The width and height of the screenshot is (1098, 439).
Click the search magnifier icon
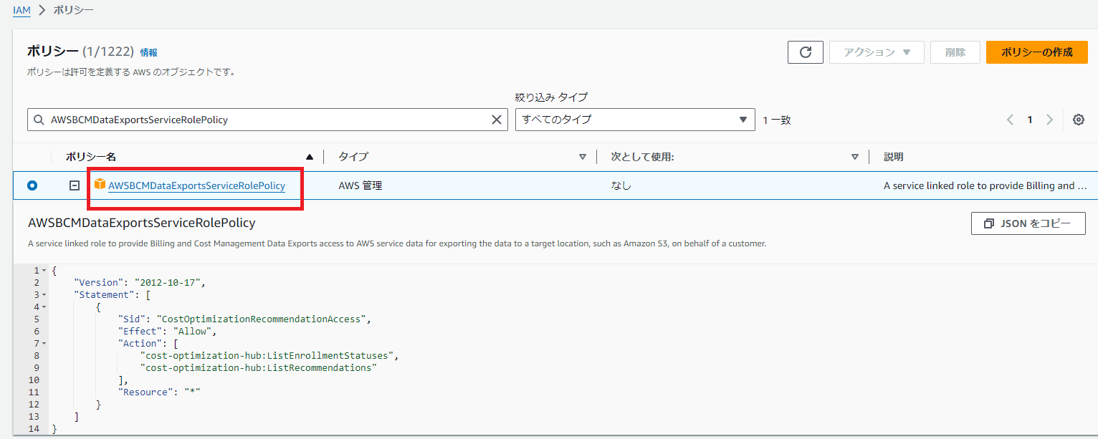[39, 120]
